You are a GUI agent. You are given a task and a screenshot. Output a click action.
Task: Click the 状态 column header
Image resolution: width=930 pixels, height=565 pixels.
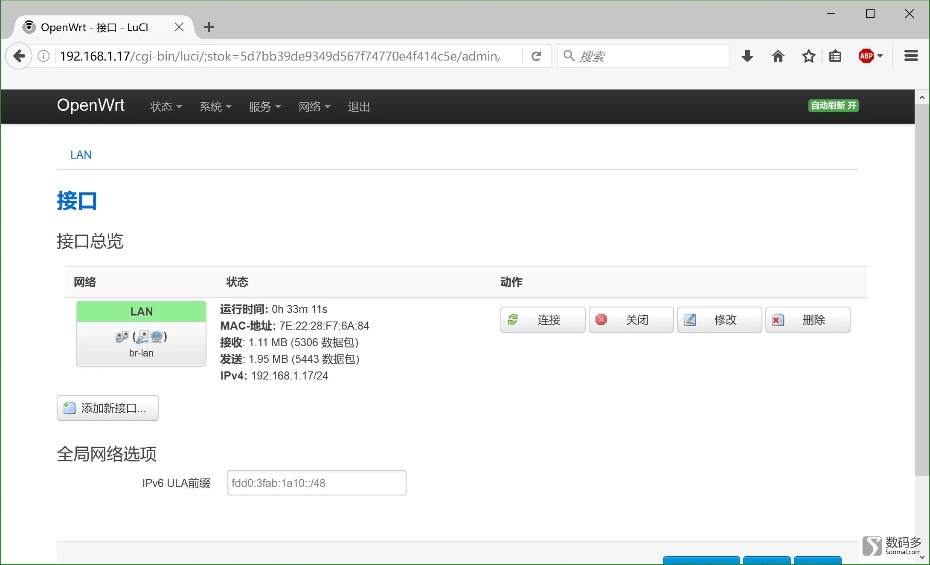(x=237, y=282)
